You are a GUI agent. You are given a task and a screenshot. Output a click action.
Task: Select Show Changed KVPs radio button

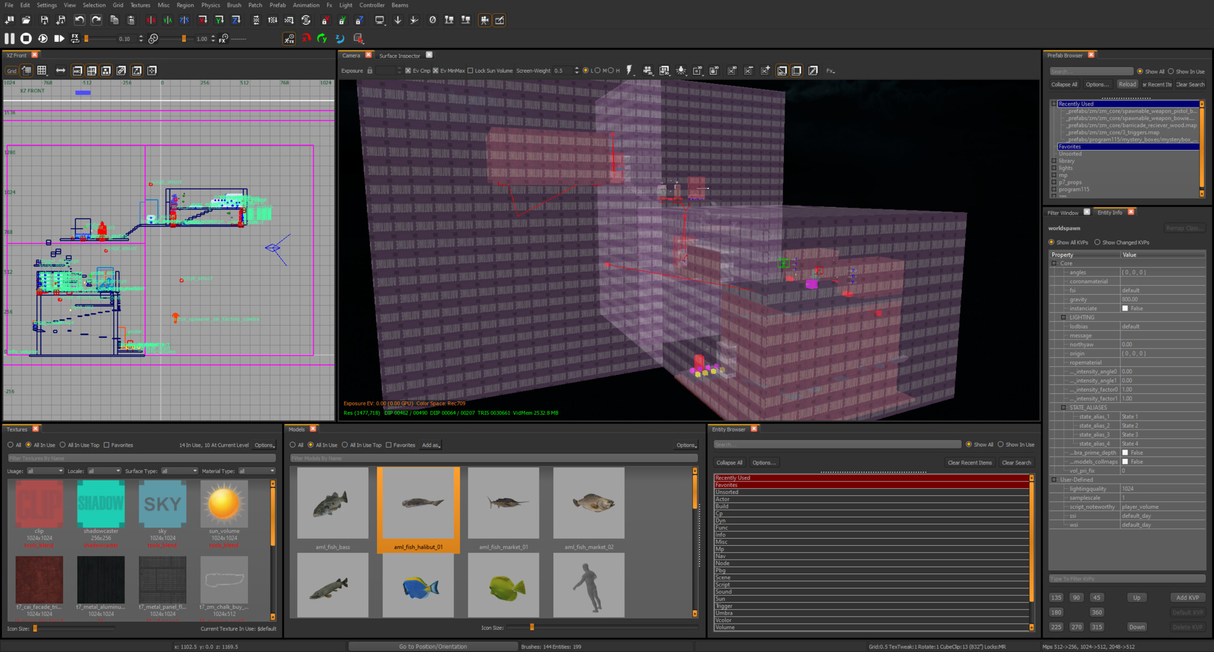click(x=1097, y=242)
